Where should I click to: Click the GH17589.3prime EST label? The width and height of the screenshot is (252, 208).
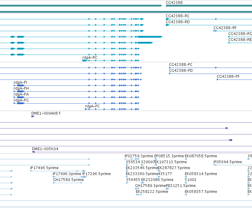[x=150, y=186]
